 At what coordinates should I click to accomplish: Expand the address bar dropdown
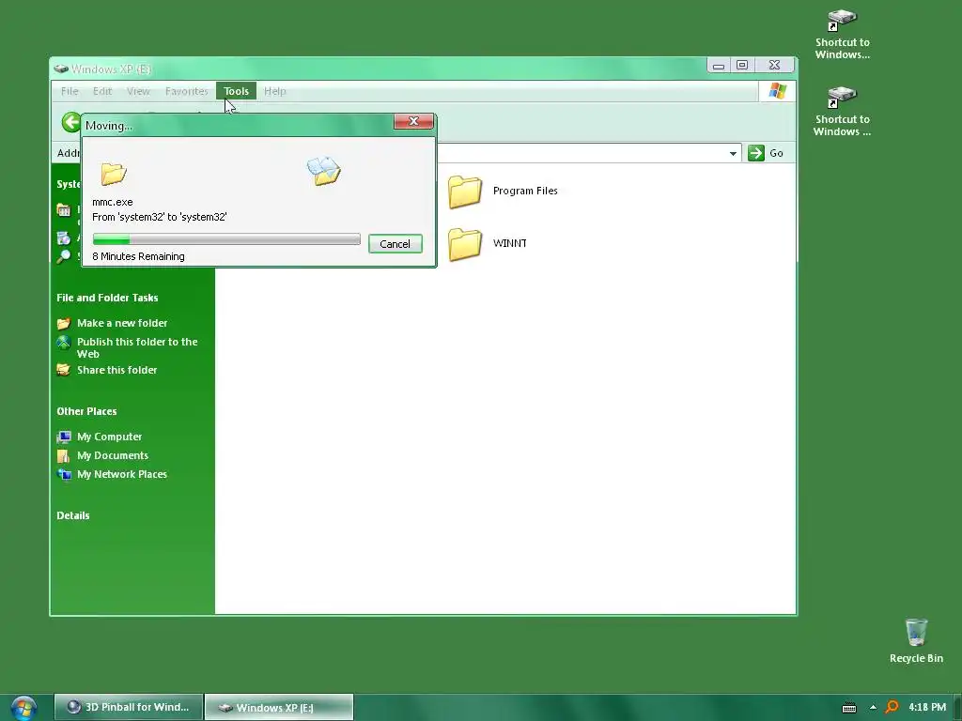[733, 153]
